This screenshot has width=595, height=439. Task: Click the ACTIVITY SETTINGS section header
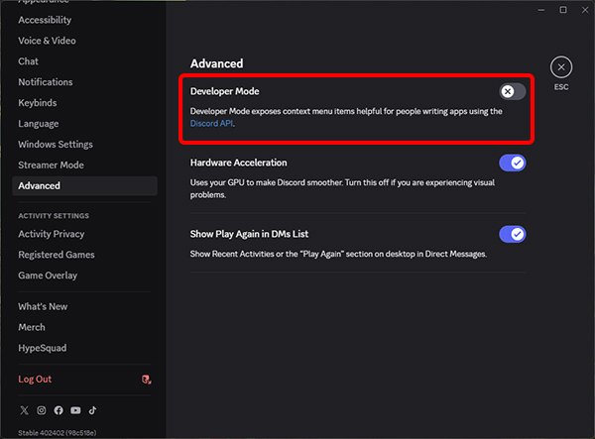point(54,216)
